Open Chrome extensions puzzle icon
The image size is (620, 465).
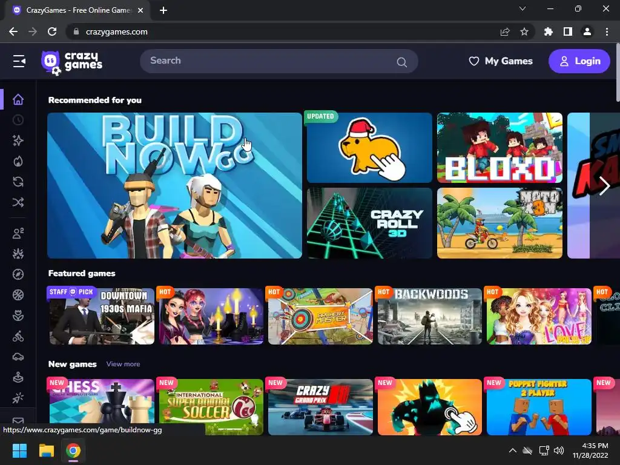coord(549,31)
